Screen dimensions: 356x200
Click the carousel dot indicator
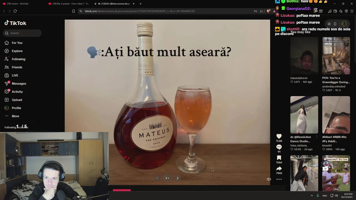tap(167, 178)
